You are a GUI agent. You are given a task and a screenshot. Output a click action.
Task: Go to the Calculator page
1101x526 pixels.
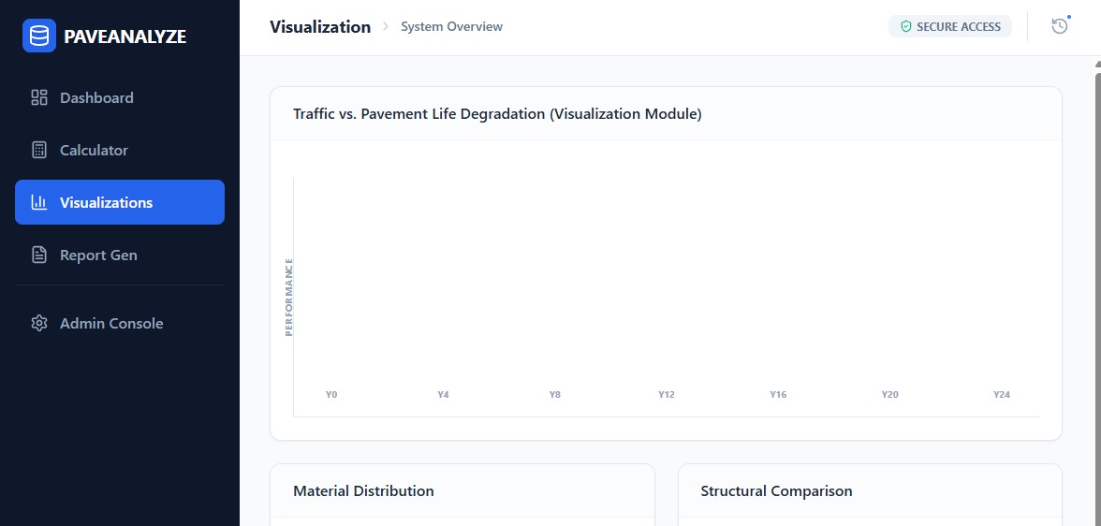(x=120, y=151)
